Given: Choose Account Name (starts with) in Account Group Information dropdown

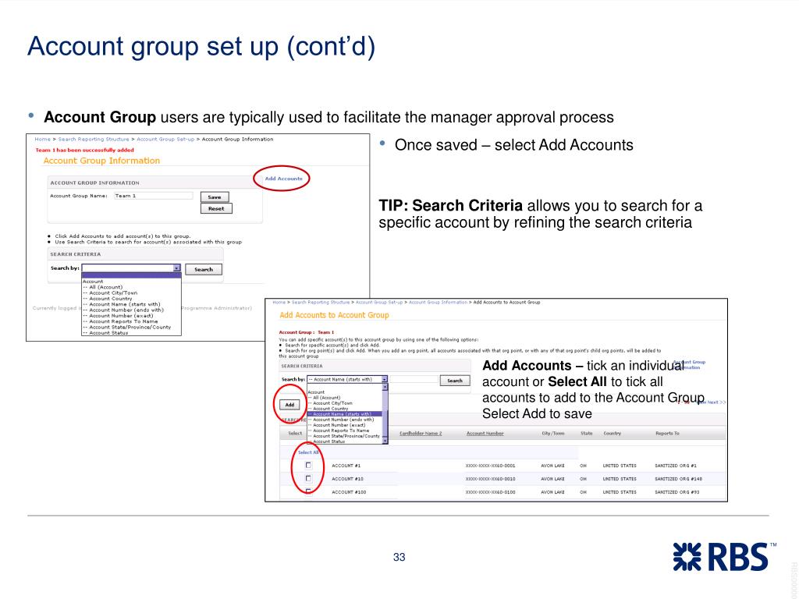Looking at the screenshot, I should tap(124, 304).
